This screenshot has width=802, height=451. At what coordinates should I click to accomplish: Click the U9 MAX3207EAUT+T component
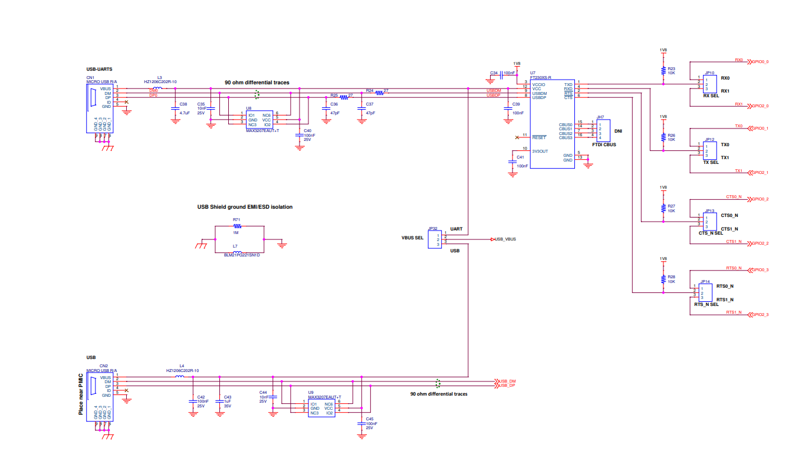(321, 409)
